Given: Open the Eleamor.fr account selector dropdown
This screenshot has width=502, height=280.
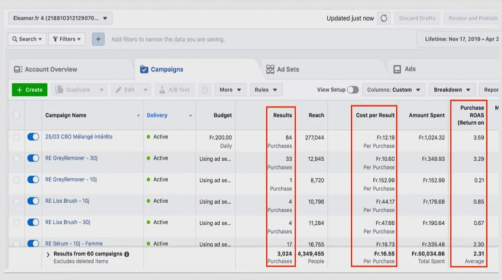Looking at the screenshot, I should point(60,18).
